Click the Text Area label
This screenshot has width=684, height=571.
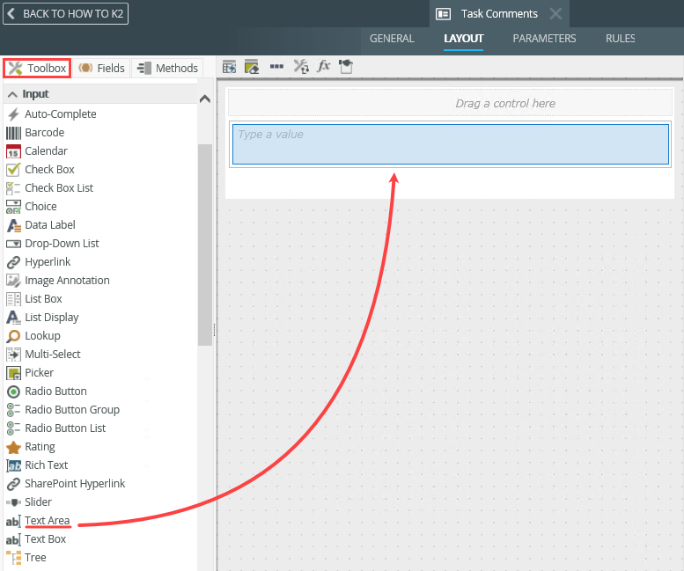point(48,521)
